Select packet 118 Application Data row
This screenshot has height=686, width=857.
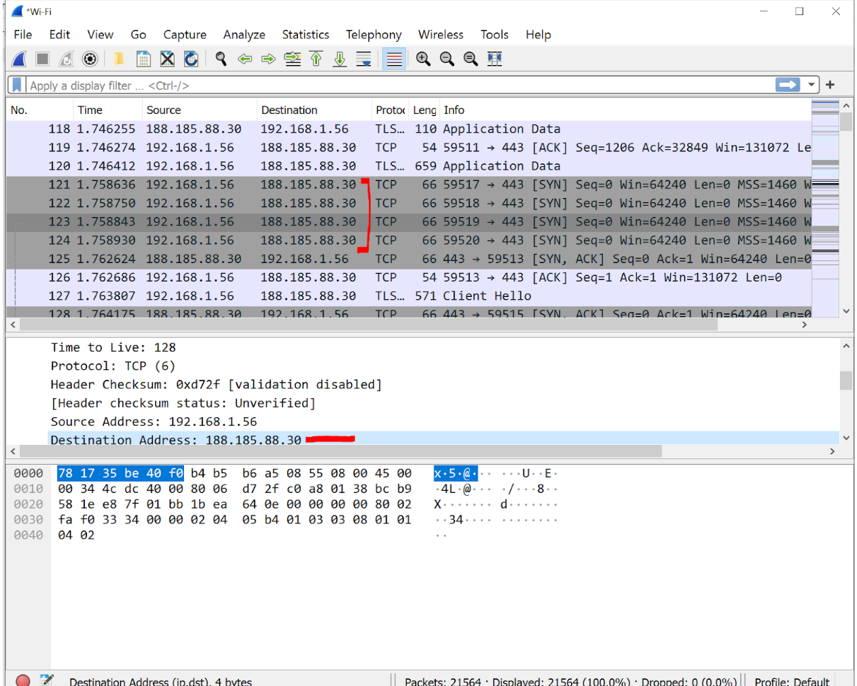(408, 129)
